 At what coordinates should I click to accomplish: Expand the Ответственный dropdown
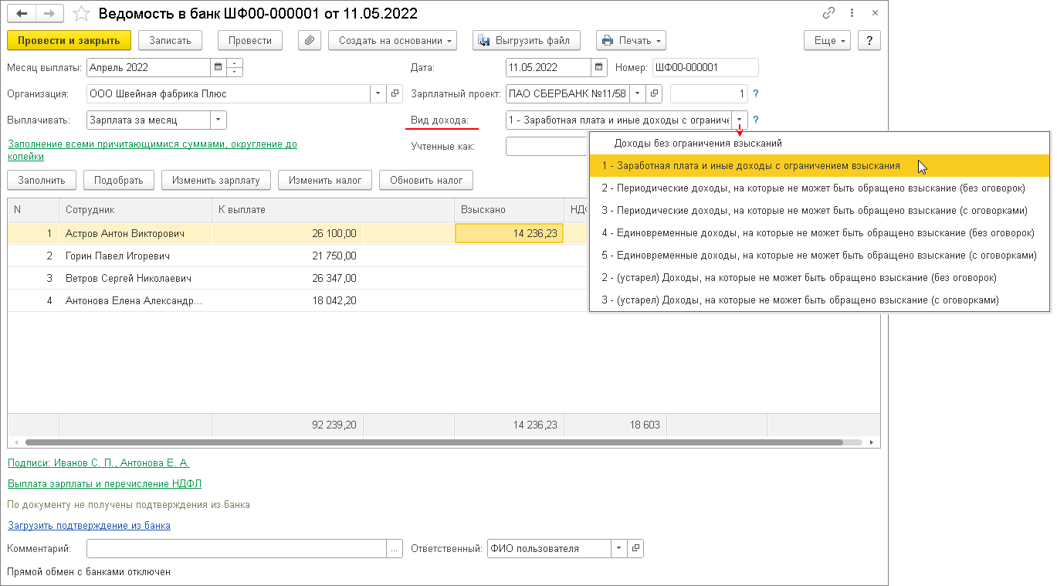click(x=619, y=549)
